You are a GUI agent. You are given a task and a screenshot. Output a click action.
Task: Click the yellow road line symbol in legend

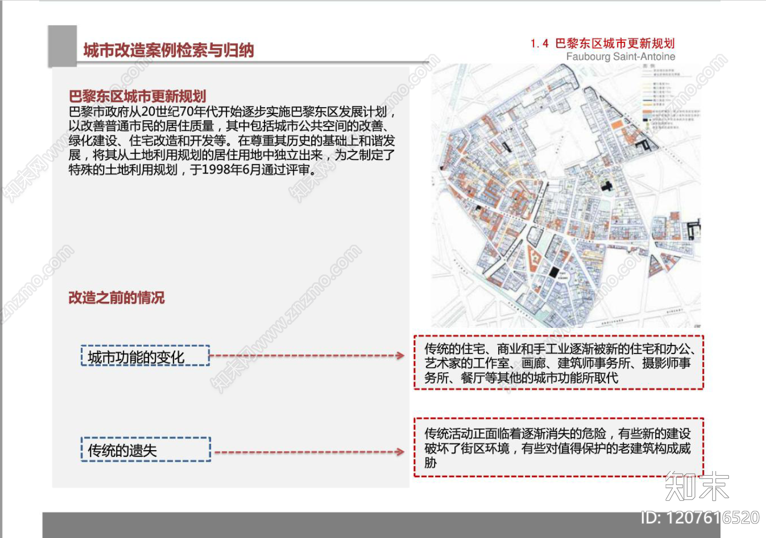pos(647,105)
